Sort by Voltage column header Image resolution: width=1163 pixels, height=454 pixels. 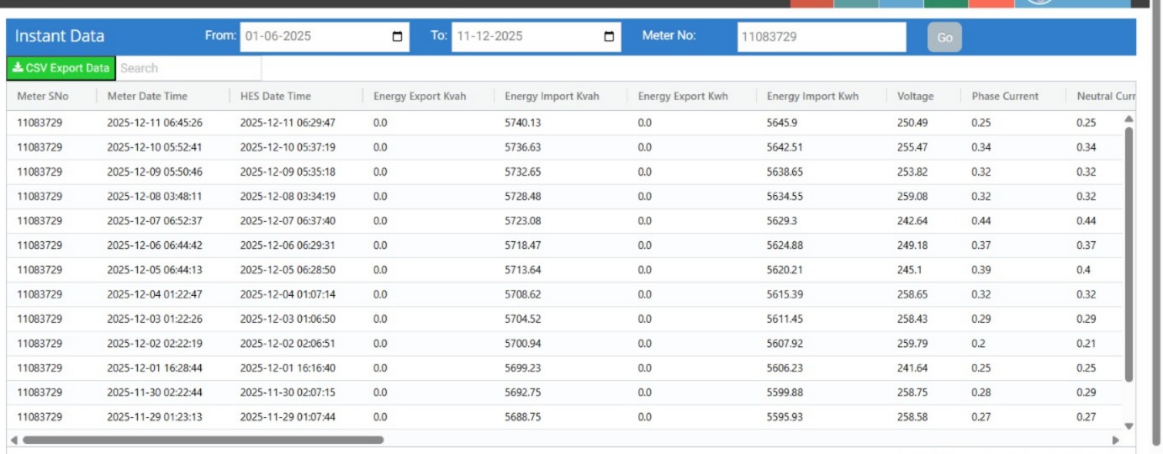point(915,96)
